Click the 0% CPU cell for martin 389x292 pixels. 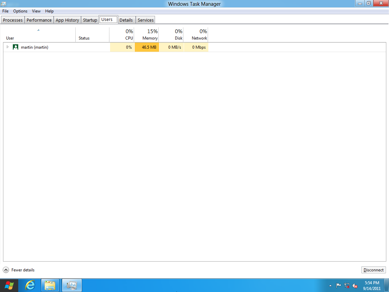click(122, 47)
